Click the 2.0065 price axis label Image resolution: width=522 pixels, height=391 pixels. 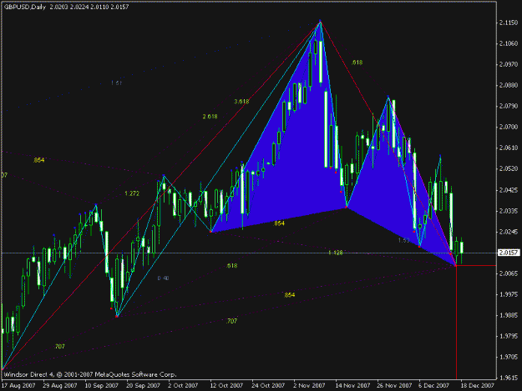coord(509,273)
